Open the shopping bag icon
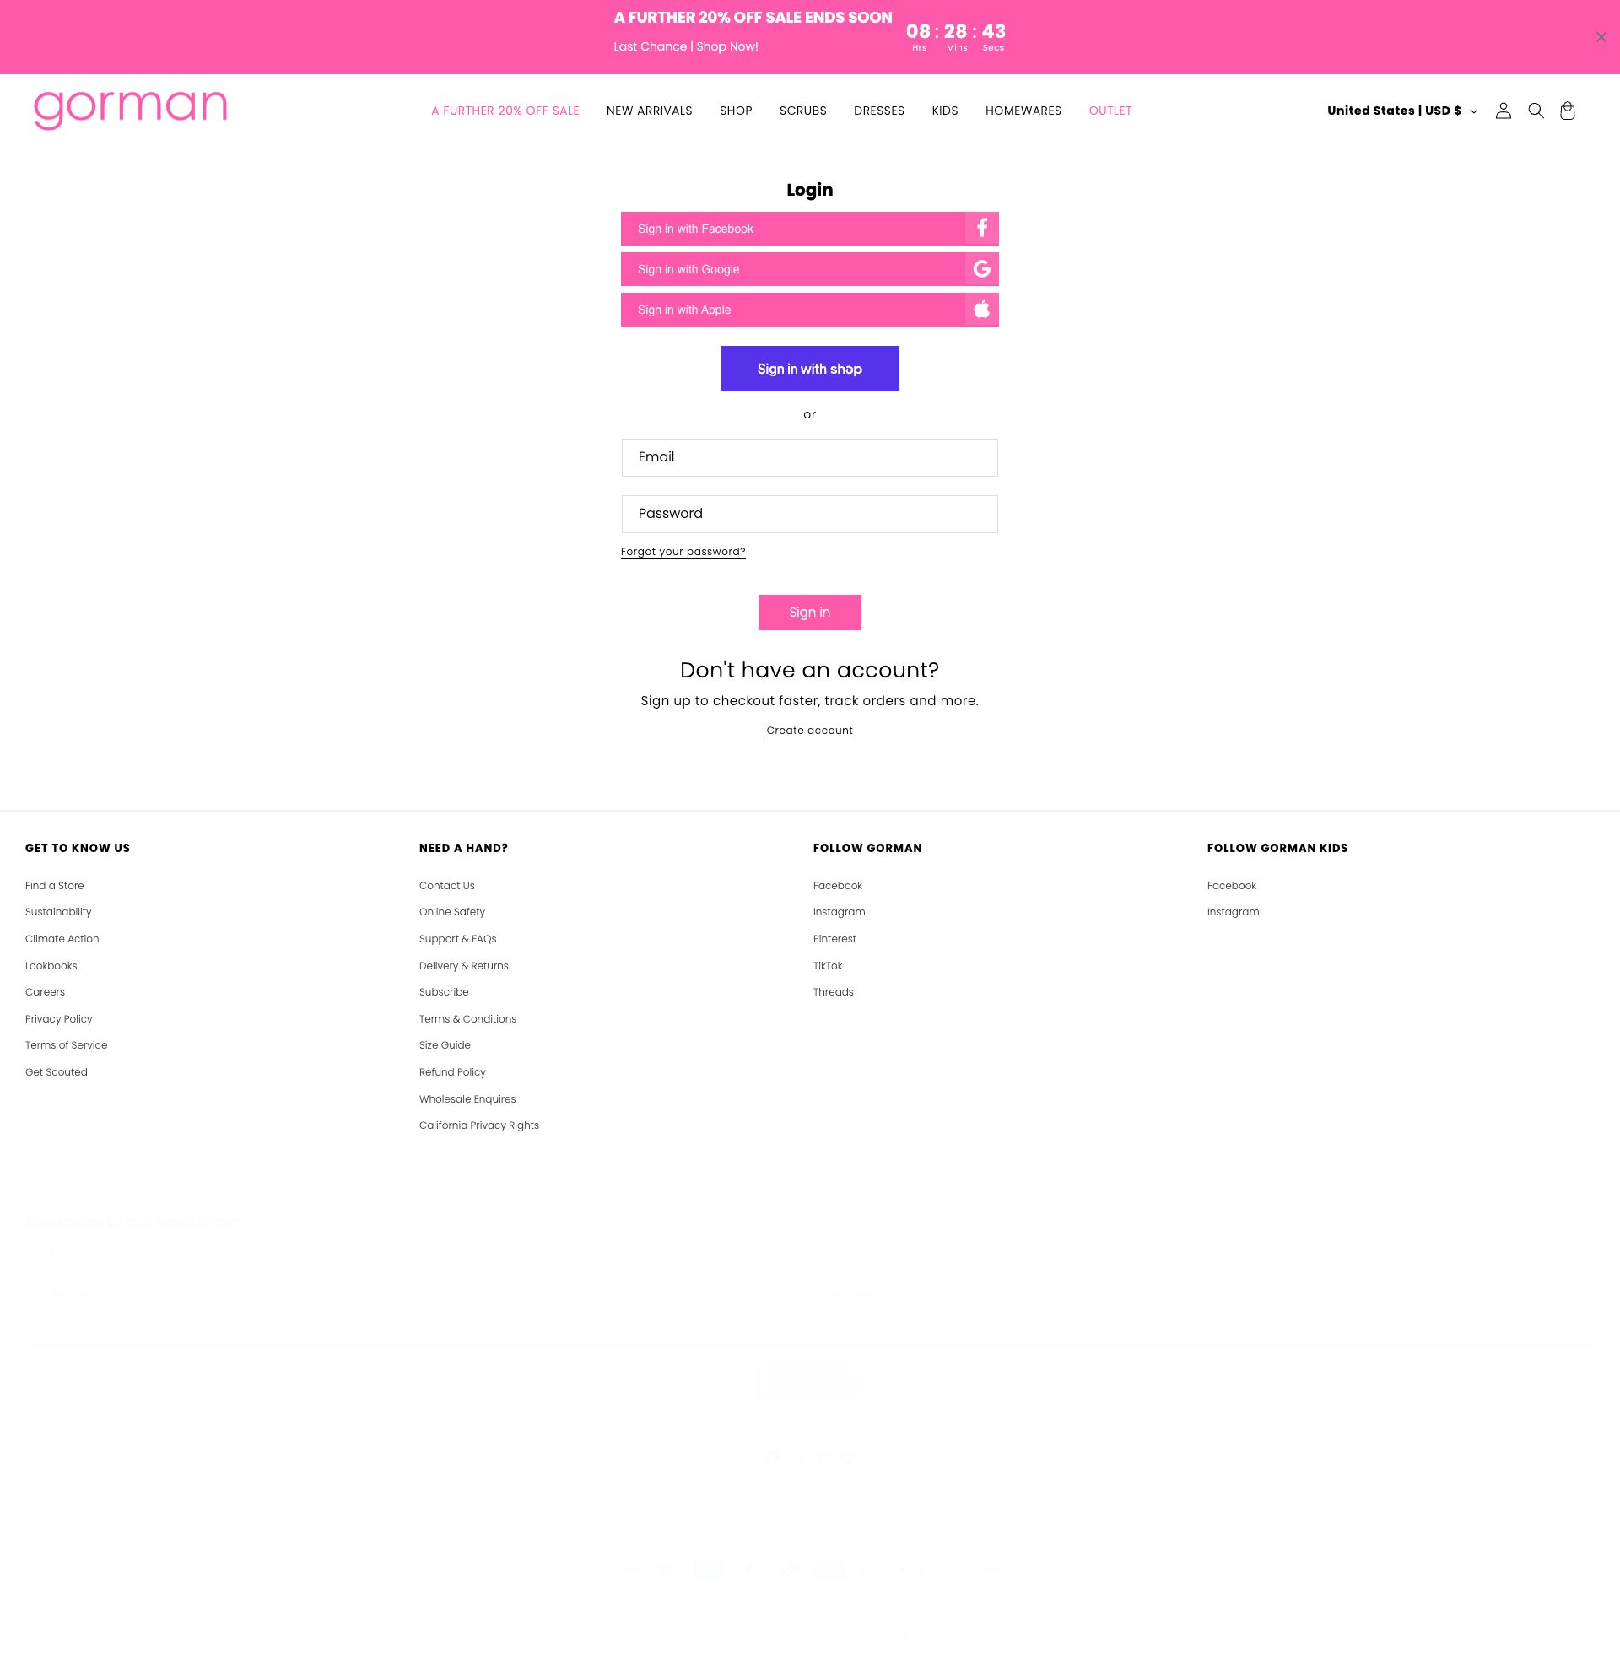 click(x=1567, y=111)
